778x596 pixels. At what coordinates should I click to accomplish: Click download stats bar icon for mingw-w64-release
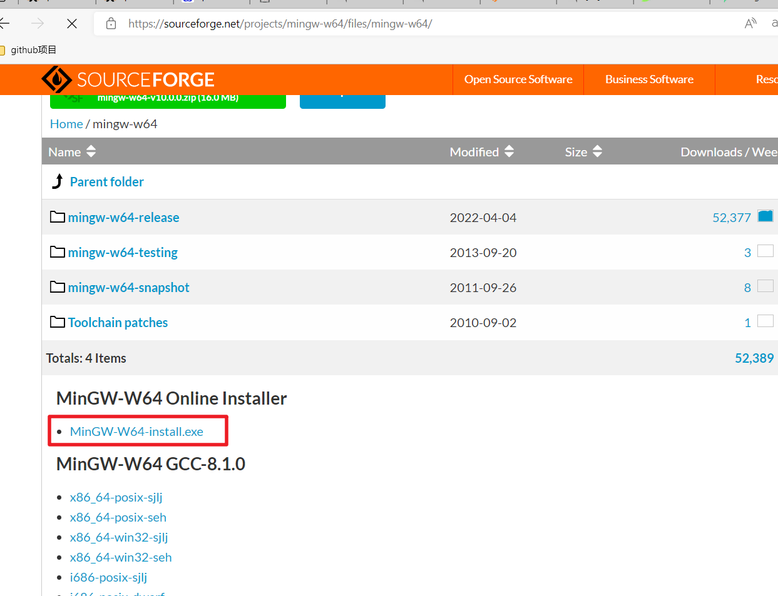[x=765, y=216]
